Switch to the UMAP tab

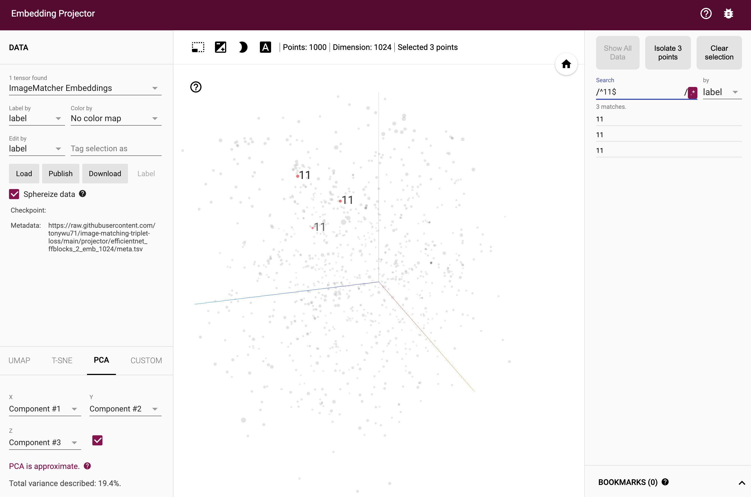coord(19,360)
